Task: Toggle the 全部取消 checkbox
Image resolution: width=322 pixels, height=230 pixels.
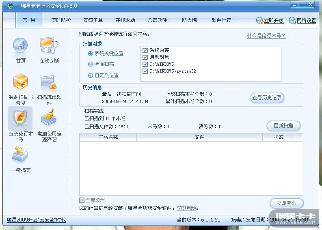Action: tap(82, 200)
